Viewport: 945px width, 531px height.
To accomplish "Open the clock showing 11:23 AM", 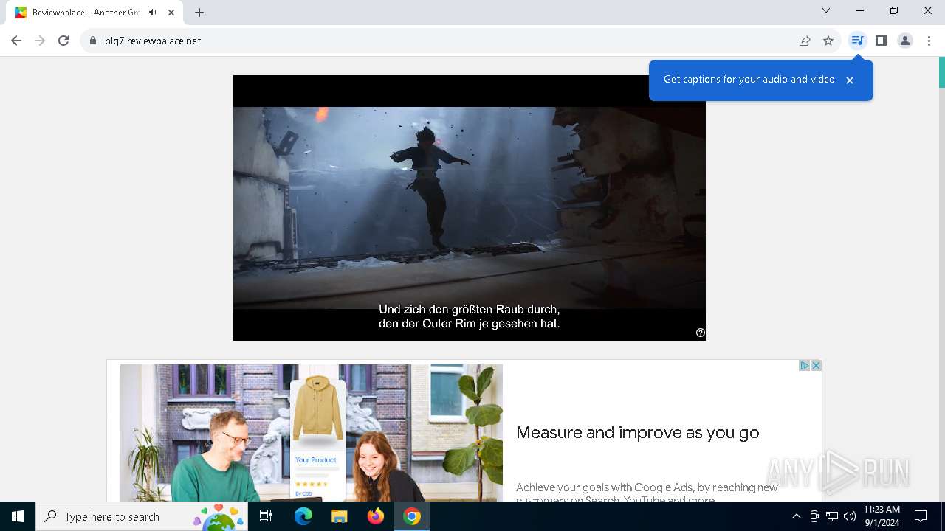I will pos(882,516).
